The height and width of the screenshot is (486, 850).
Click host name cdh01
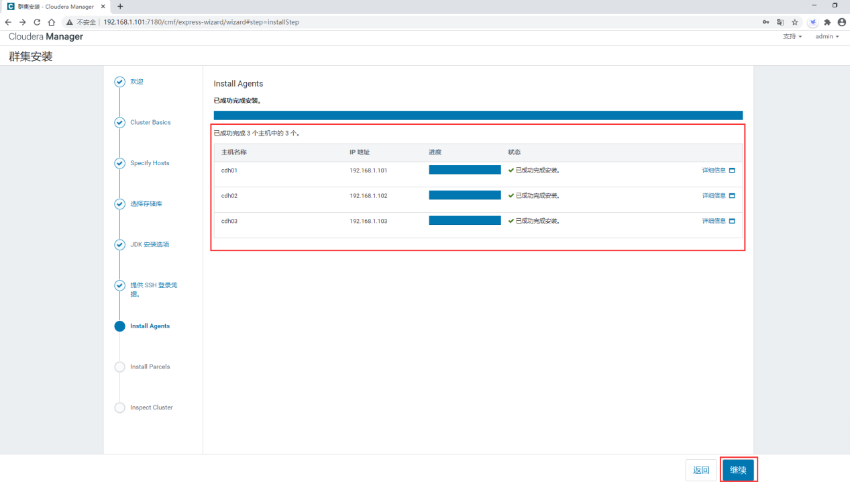229,171
